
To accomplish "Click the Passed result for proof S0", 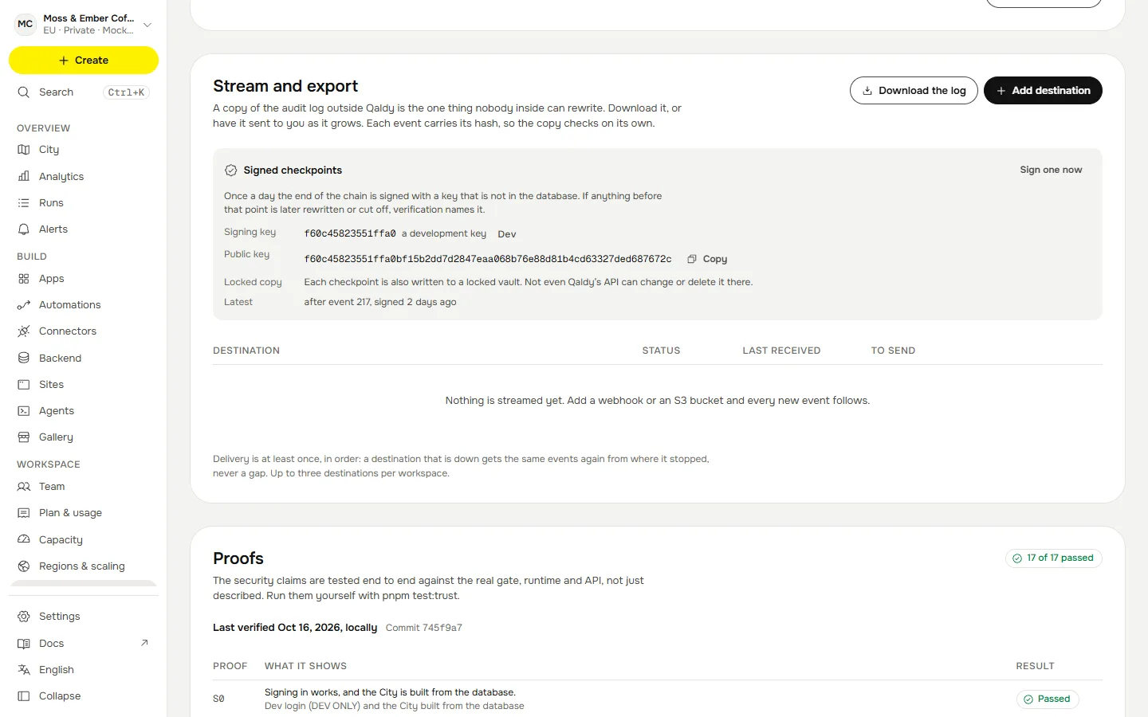I will pos(1048,699).
